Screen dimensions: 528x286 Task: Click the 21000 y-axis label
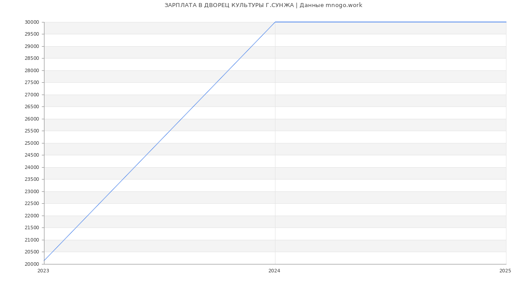pyautogui.click(x=32, y=240)
